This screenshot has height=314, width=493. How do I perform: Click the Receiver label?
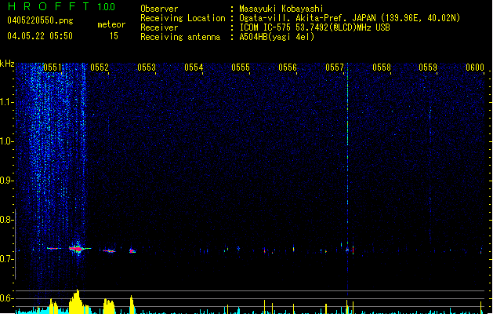tap(159, 27)
